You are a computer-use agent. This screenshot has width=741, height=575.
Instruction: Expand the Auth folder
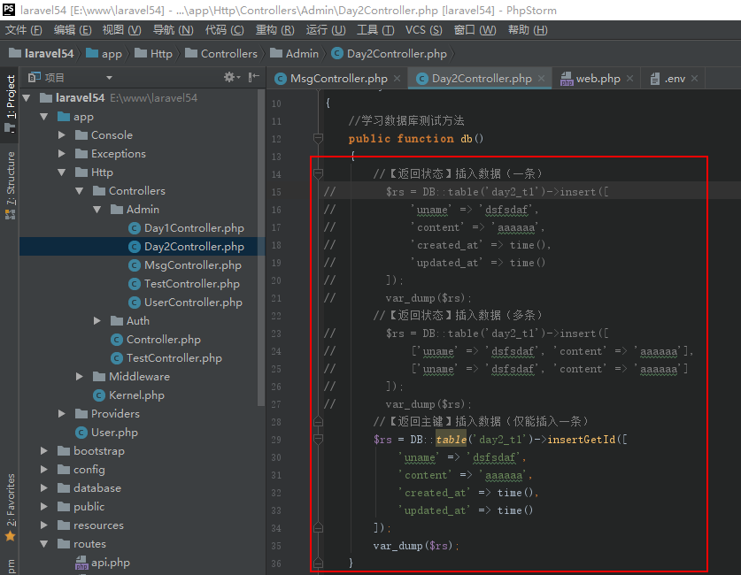pyautogui.click(x=97, y=321)
